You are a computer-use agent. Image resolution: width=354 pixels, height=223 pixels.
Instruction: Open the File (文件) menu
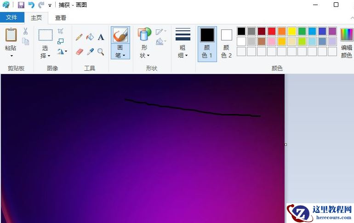12,17
